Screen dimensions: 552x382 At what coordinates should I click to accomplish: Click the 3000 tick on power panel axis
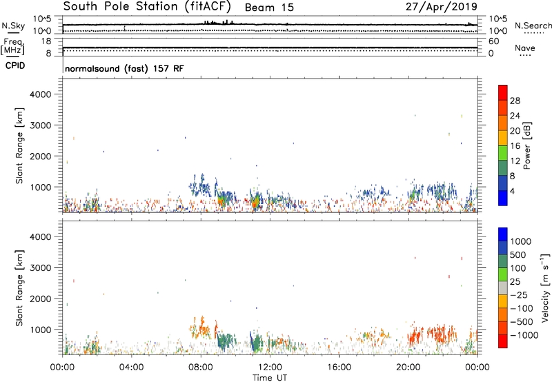pyautogui.click(x=41, y=125)
